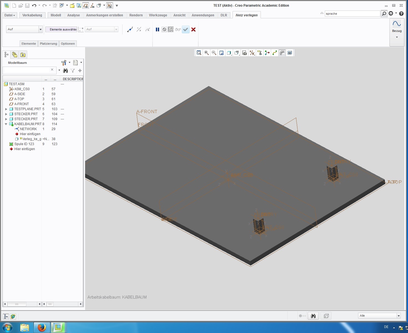Click the Repaint screen icon
Viewport: 408px width, 333px height.
[x=221, y=53]
